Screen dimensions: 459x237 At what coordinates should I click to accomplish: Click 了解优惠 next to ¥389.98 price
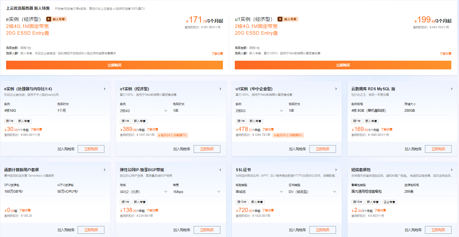tap(152, 130)
